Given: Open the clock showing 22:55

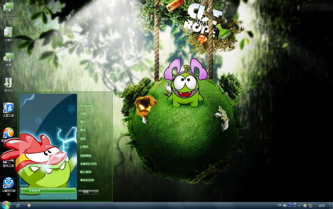Looking at the screenshot, I should [322, 206].
